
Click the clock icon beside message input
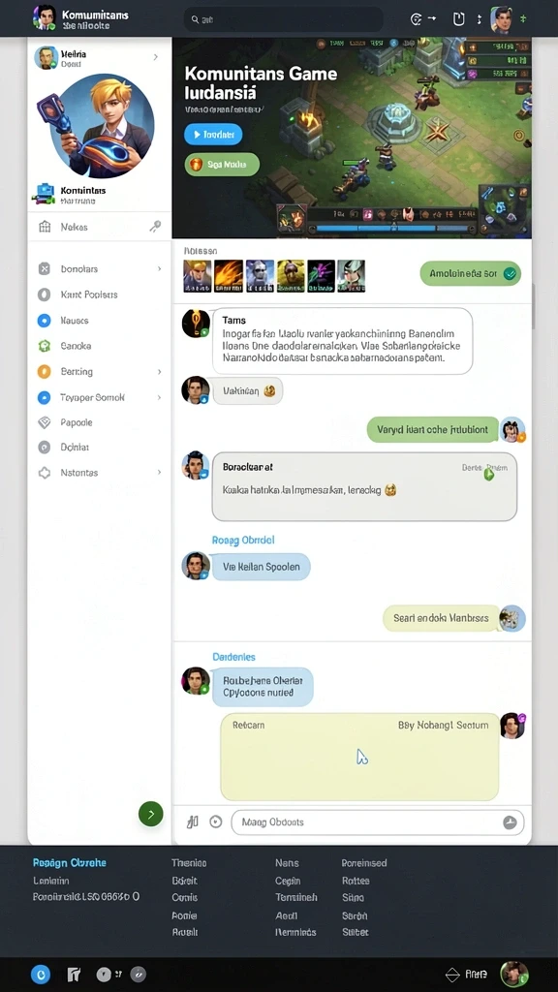(216, 821)
